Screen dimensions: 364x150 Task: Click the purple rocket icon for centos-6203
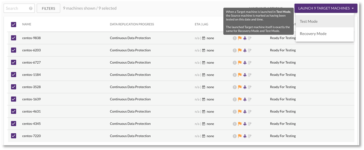245,50
